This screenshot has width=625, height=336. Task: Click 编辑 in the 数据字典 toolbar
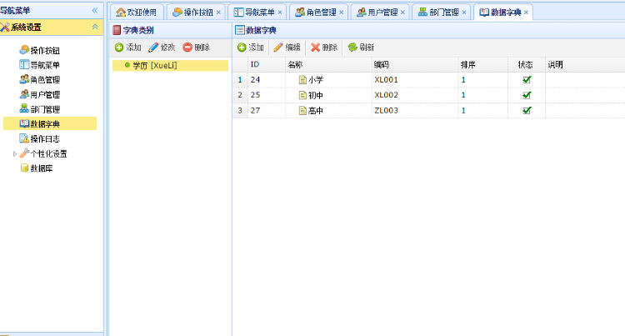[287, 48]
